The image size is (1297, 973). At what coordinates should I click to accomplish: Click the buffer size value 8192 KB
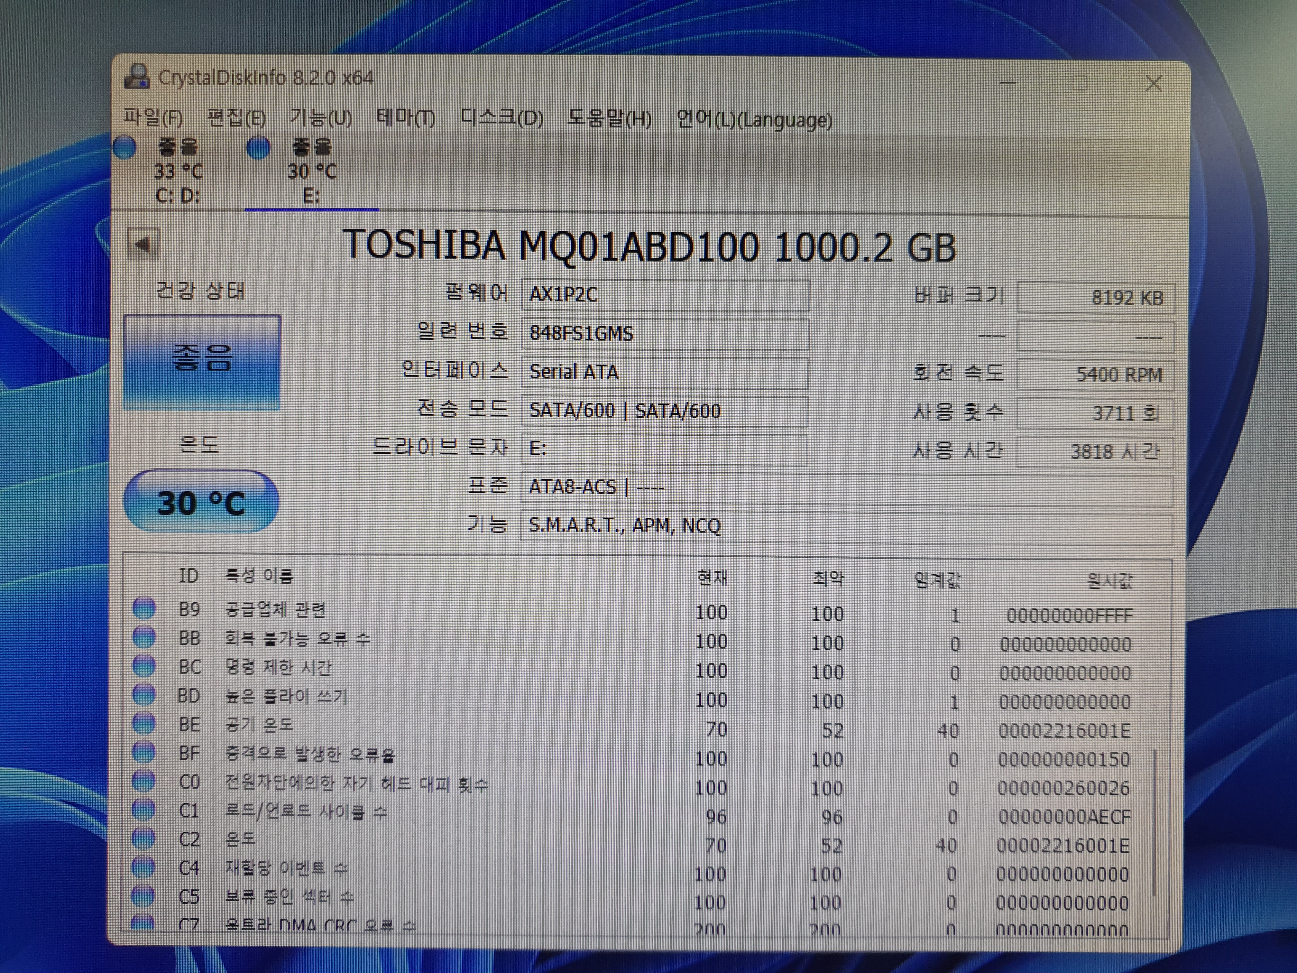click(x=1095, y=298)
